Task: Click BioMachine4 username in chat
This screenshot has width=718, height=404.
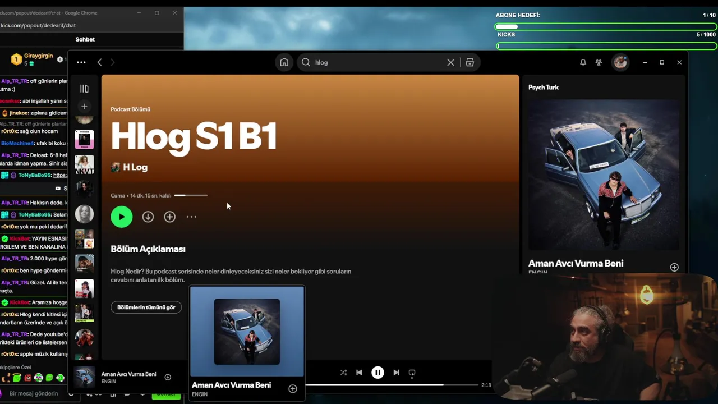Action: 17,143
